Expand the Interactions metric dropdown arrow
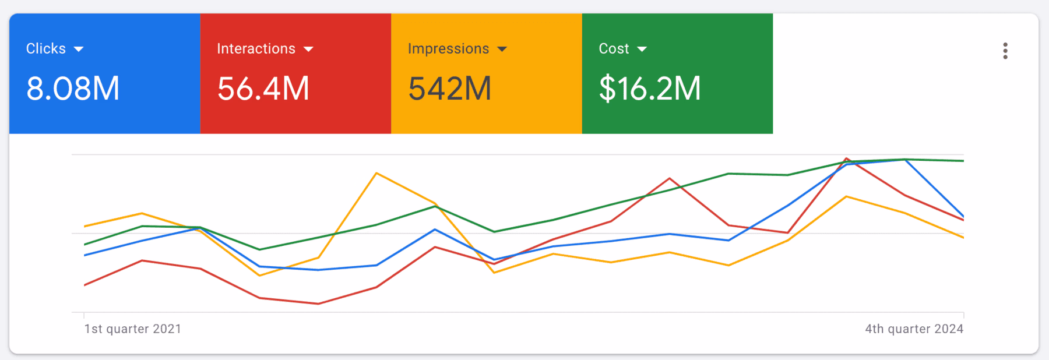The width and height of the screenshot is (1049, 360). tap(308, 50)
